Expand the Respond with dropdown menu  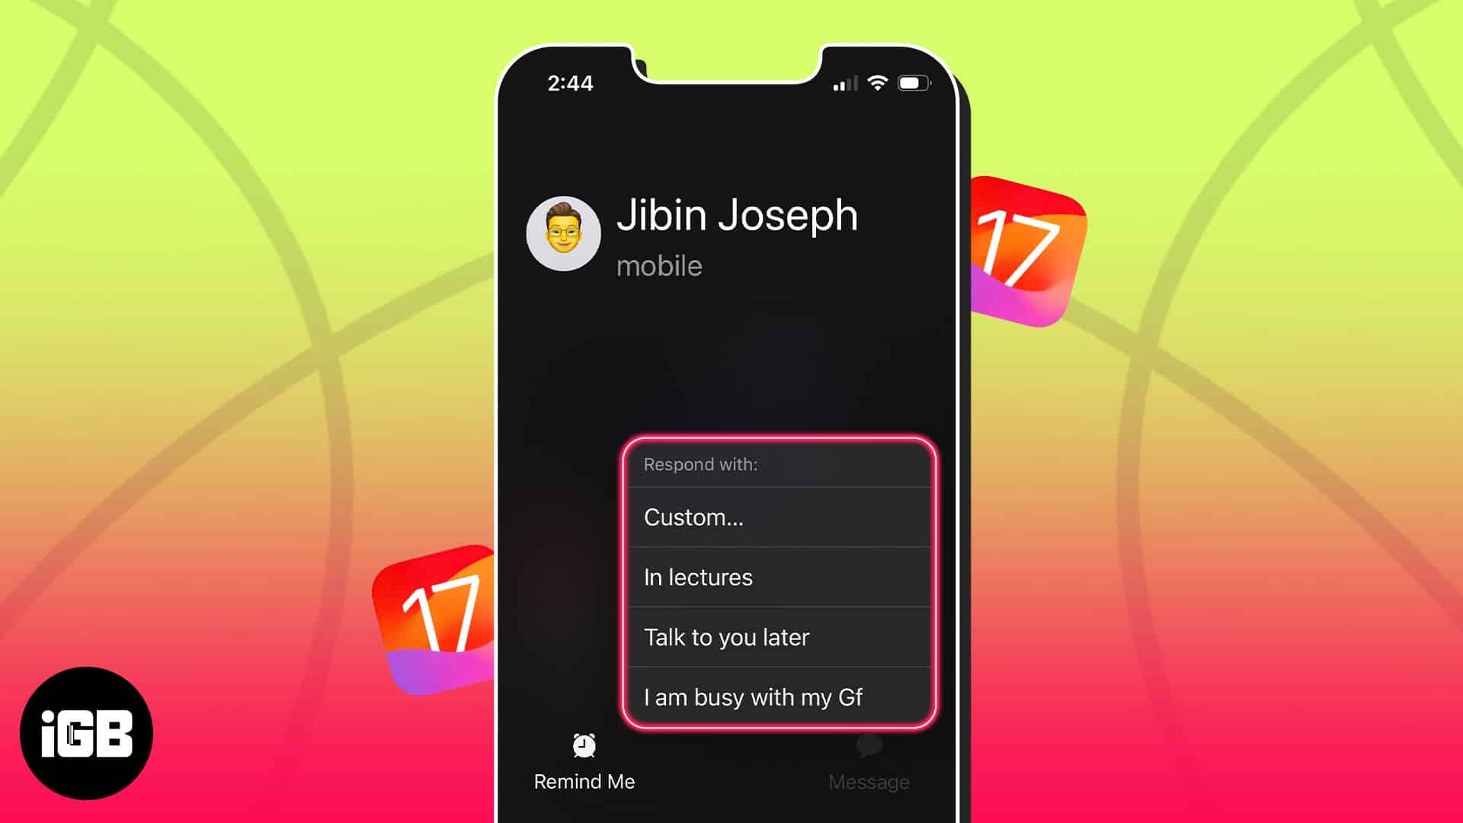(x=779, y=464)
